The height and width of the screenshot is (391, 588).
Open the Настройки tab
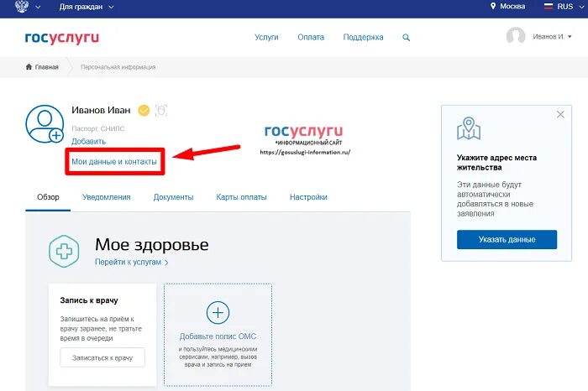308,197
